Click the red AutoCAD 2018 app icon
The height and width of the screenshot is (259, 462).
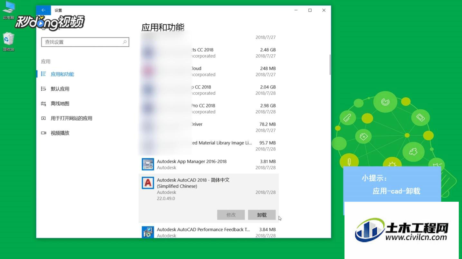point(148,183)
